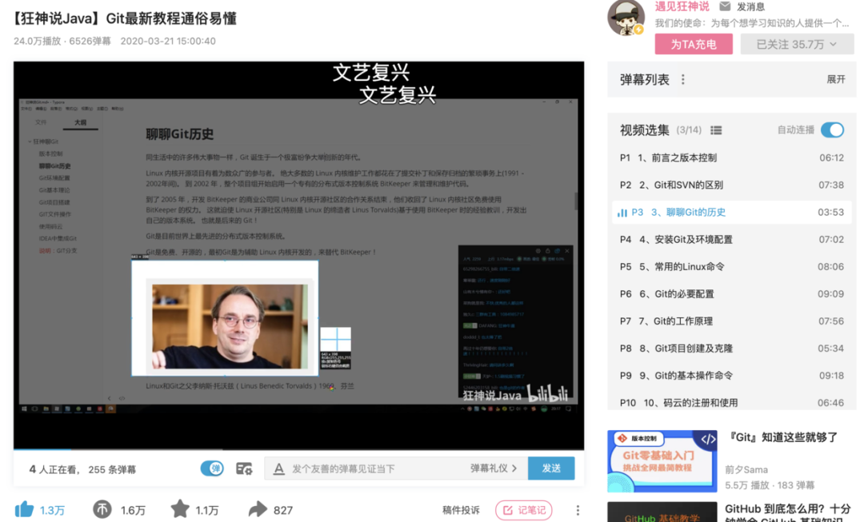
Task: Click the 前夕Sama uploader name
Action: [x=746, y=470]
